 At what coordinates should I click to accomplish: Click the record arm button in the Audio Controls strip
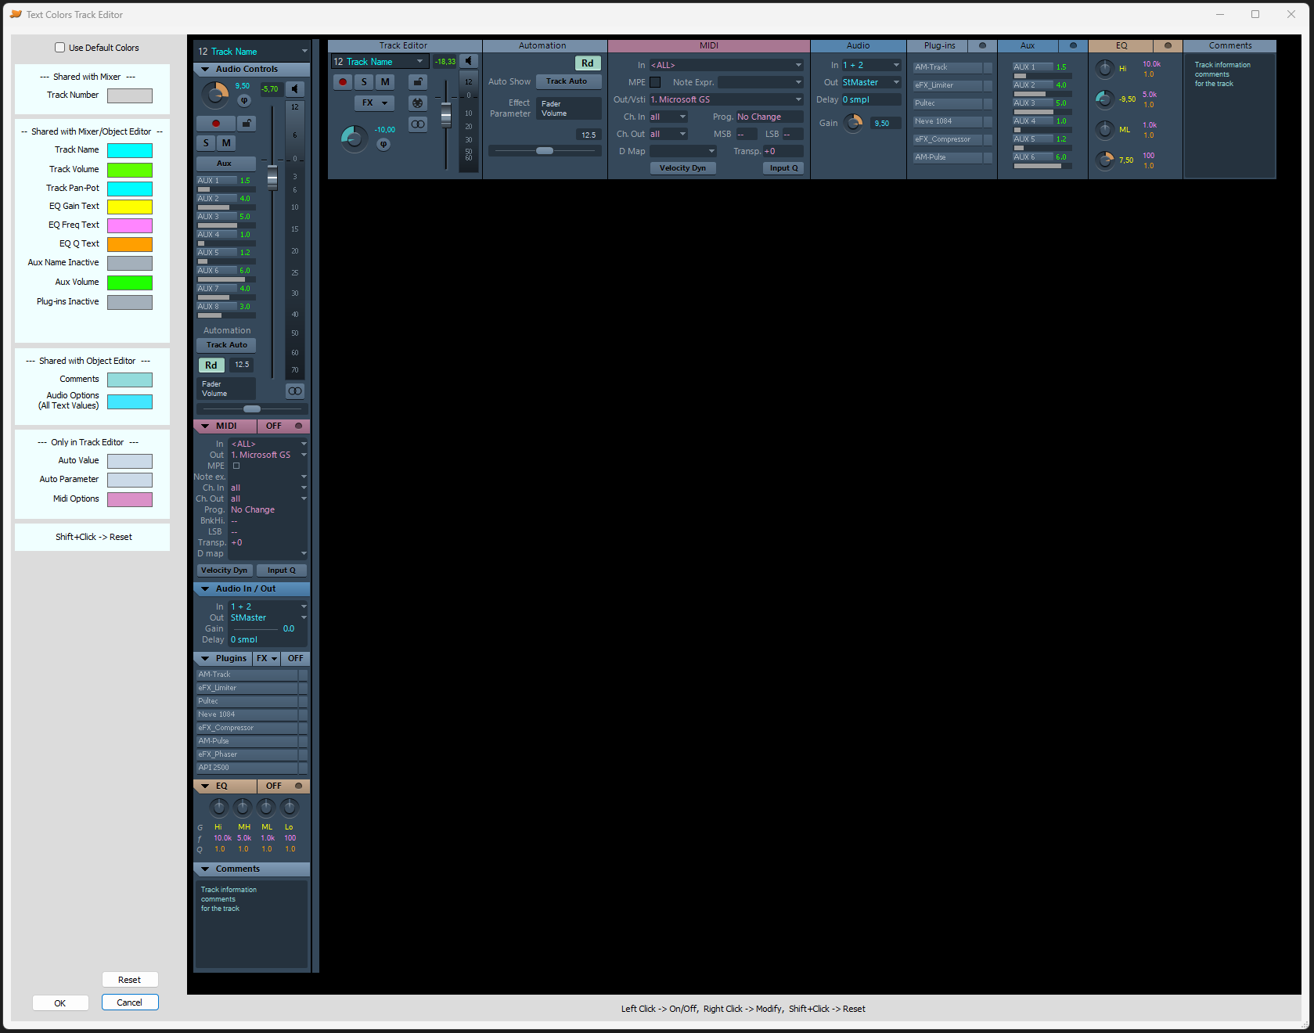click(x=216, y=124)
